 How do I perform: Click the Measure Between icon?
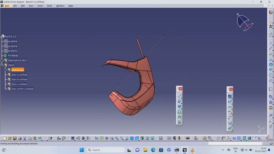click(x=169, y=139)
